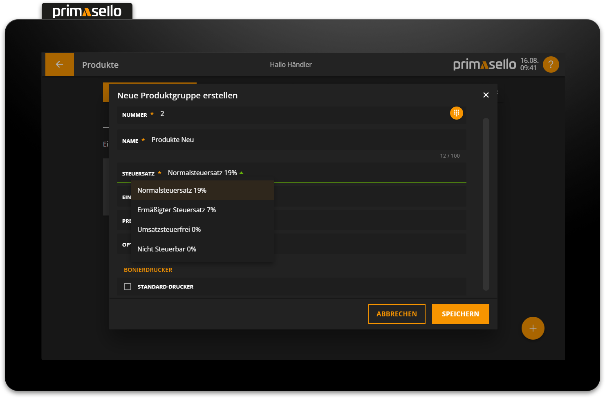
Task: Select Nicht Steuerbar 0% option
Action: [x=167, y=249]
